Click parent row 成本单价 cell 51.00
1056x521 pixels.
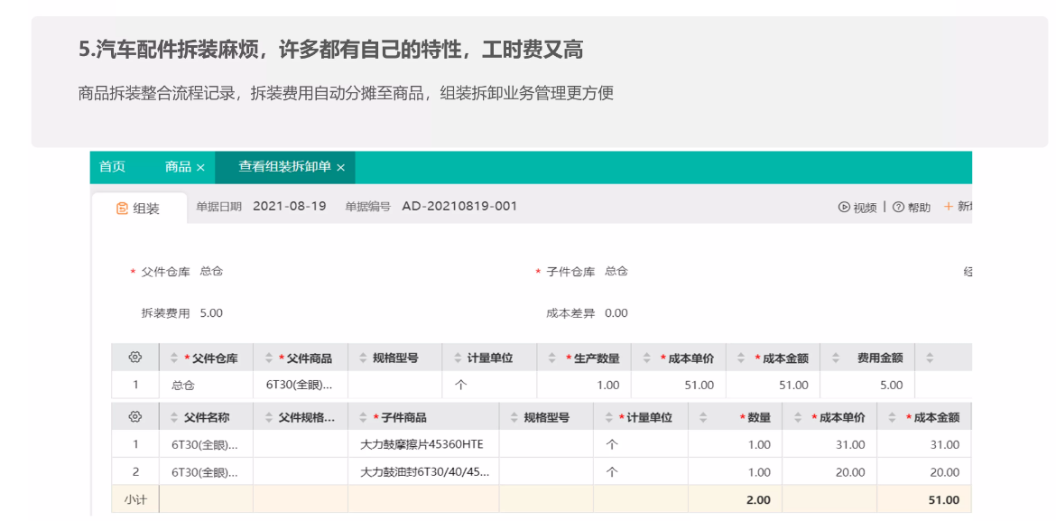pos(678,385)
